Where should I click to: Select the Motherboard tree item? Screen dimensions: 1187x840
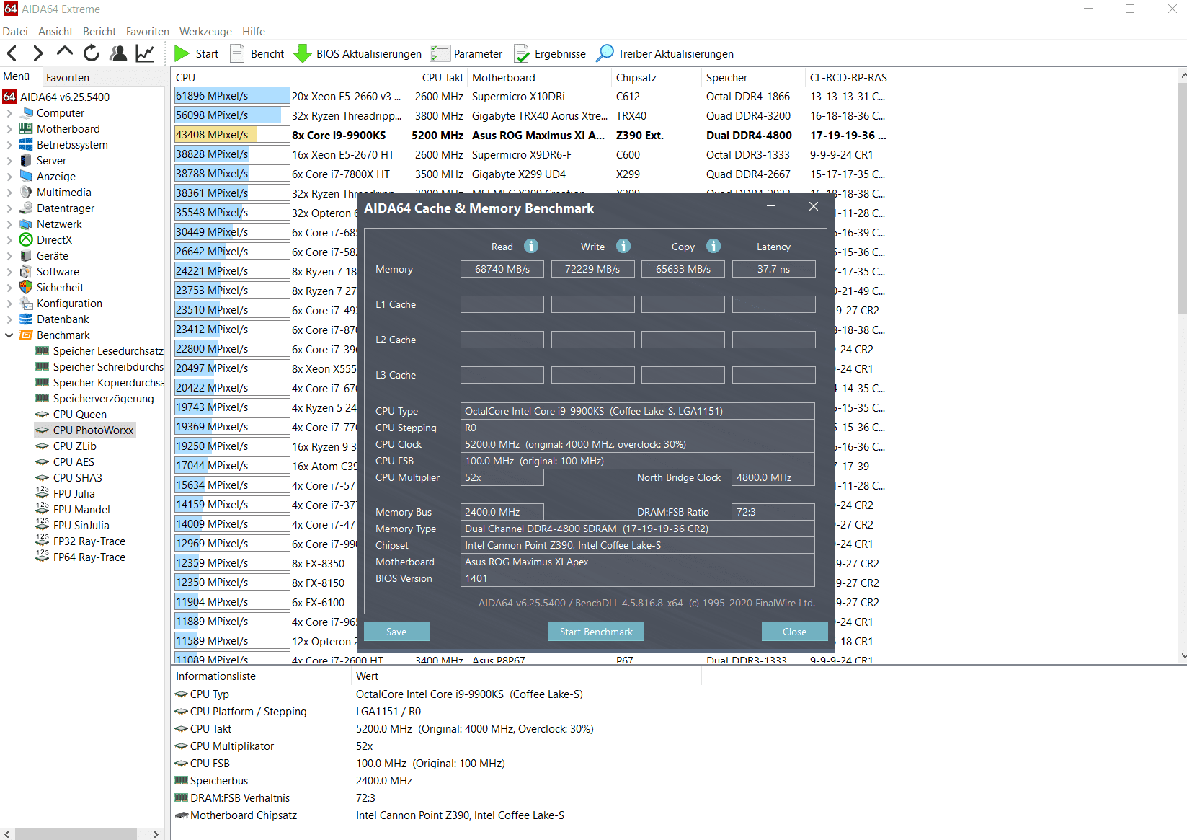click(68, 128)
